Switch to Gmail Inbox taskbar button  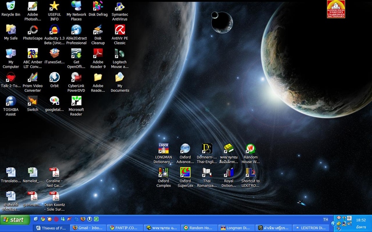pyautogui.click(x=88, y=228)
